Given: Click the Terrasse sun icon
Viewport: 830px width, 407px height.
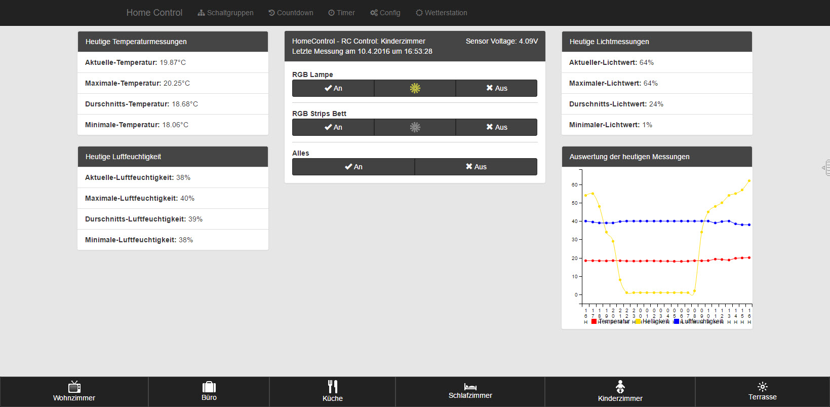Looking at the screenshot, I should coord(763,387).
